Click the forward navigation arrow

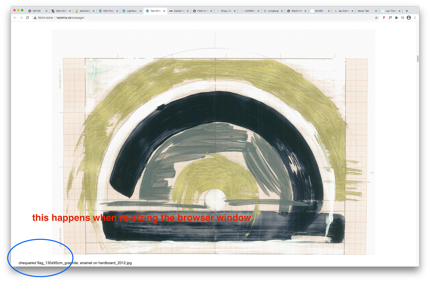[21, 18]
